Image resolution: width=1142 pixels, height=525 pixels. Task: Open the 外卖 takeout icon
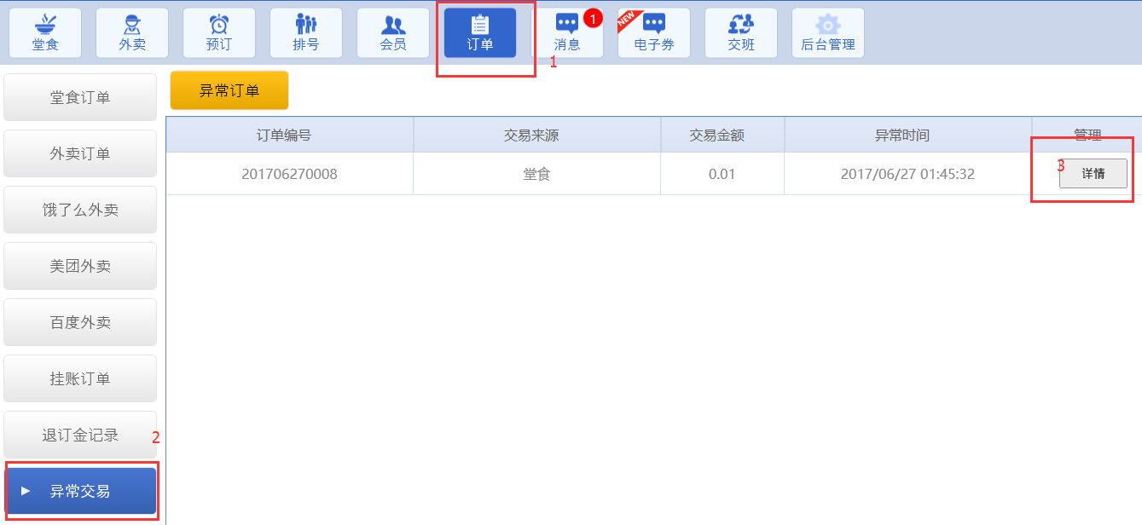point(132,33)
